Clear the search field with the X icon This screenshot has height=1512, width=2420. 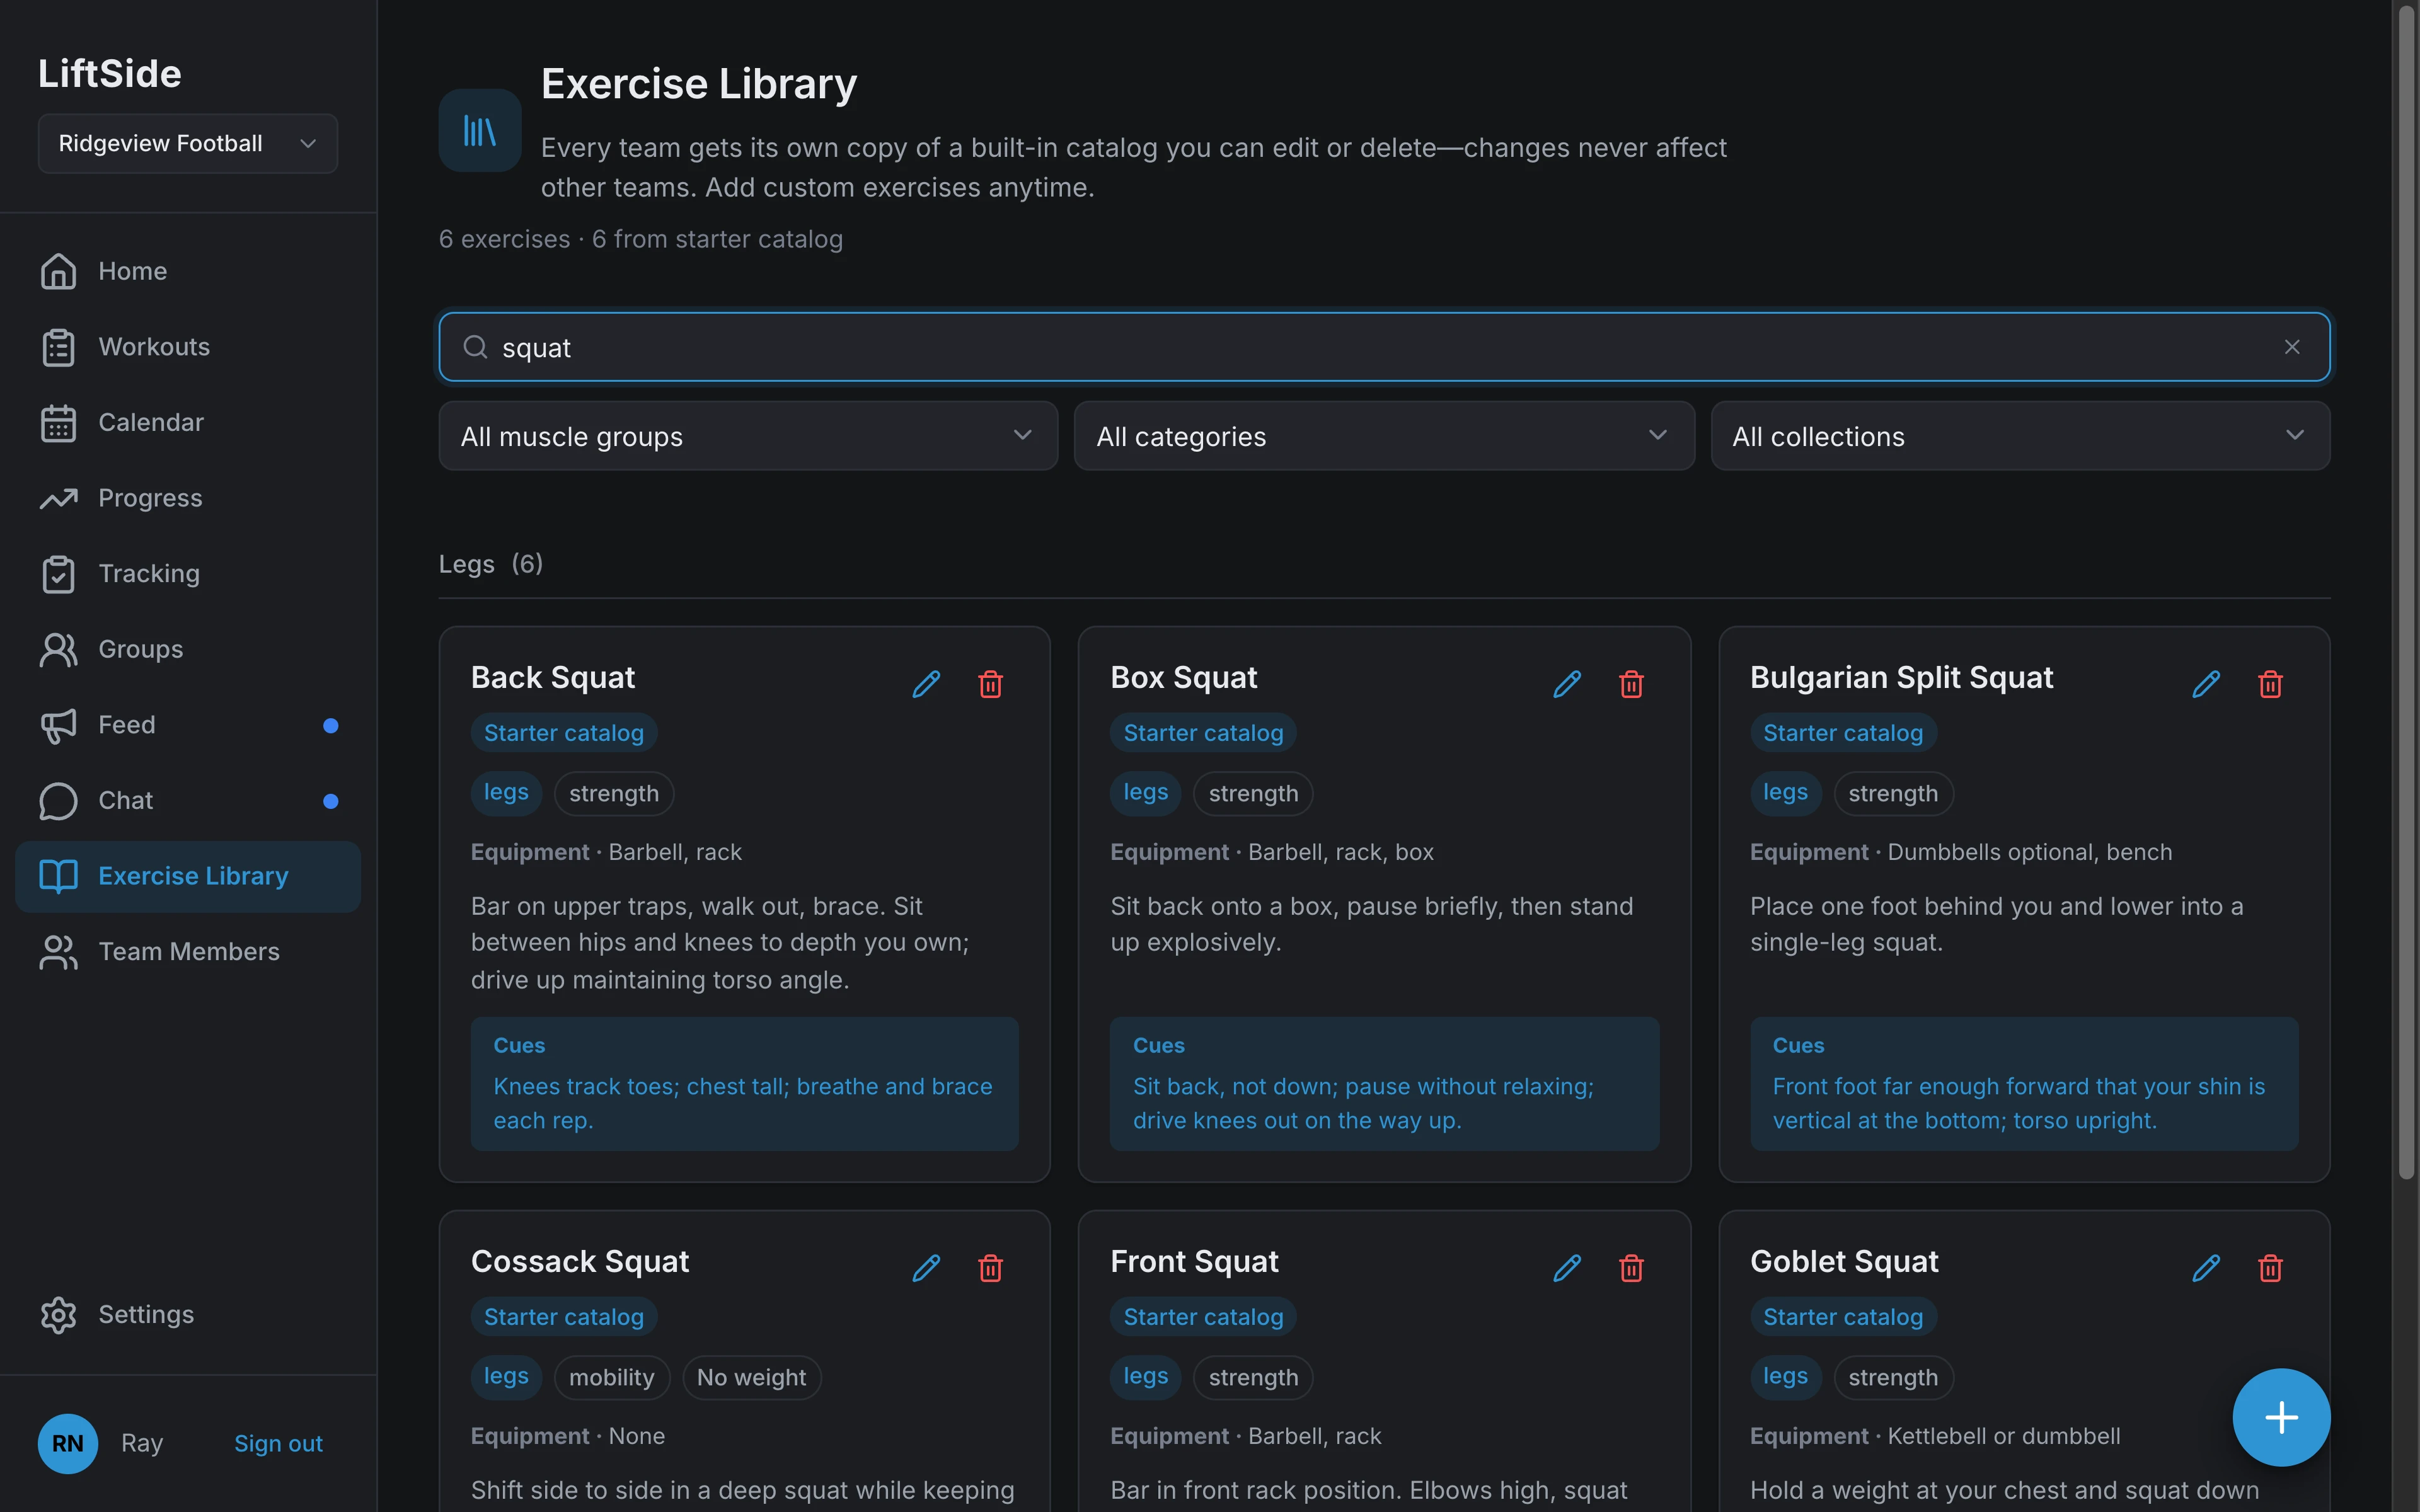tap(2292, 347)
